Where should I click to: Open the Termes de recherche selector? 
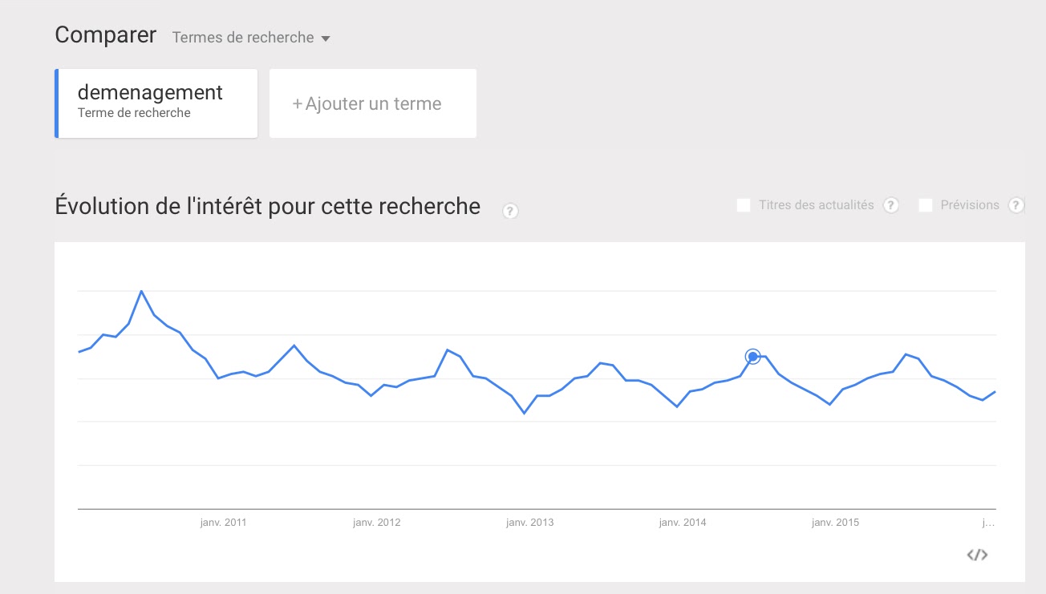pos(251,38)
